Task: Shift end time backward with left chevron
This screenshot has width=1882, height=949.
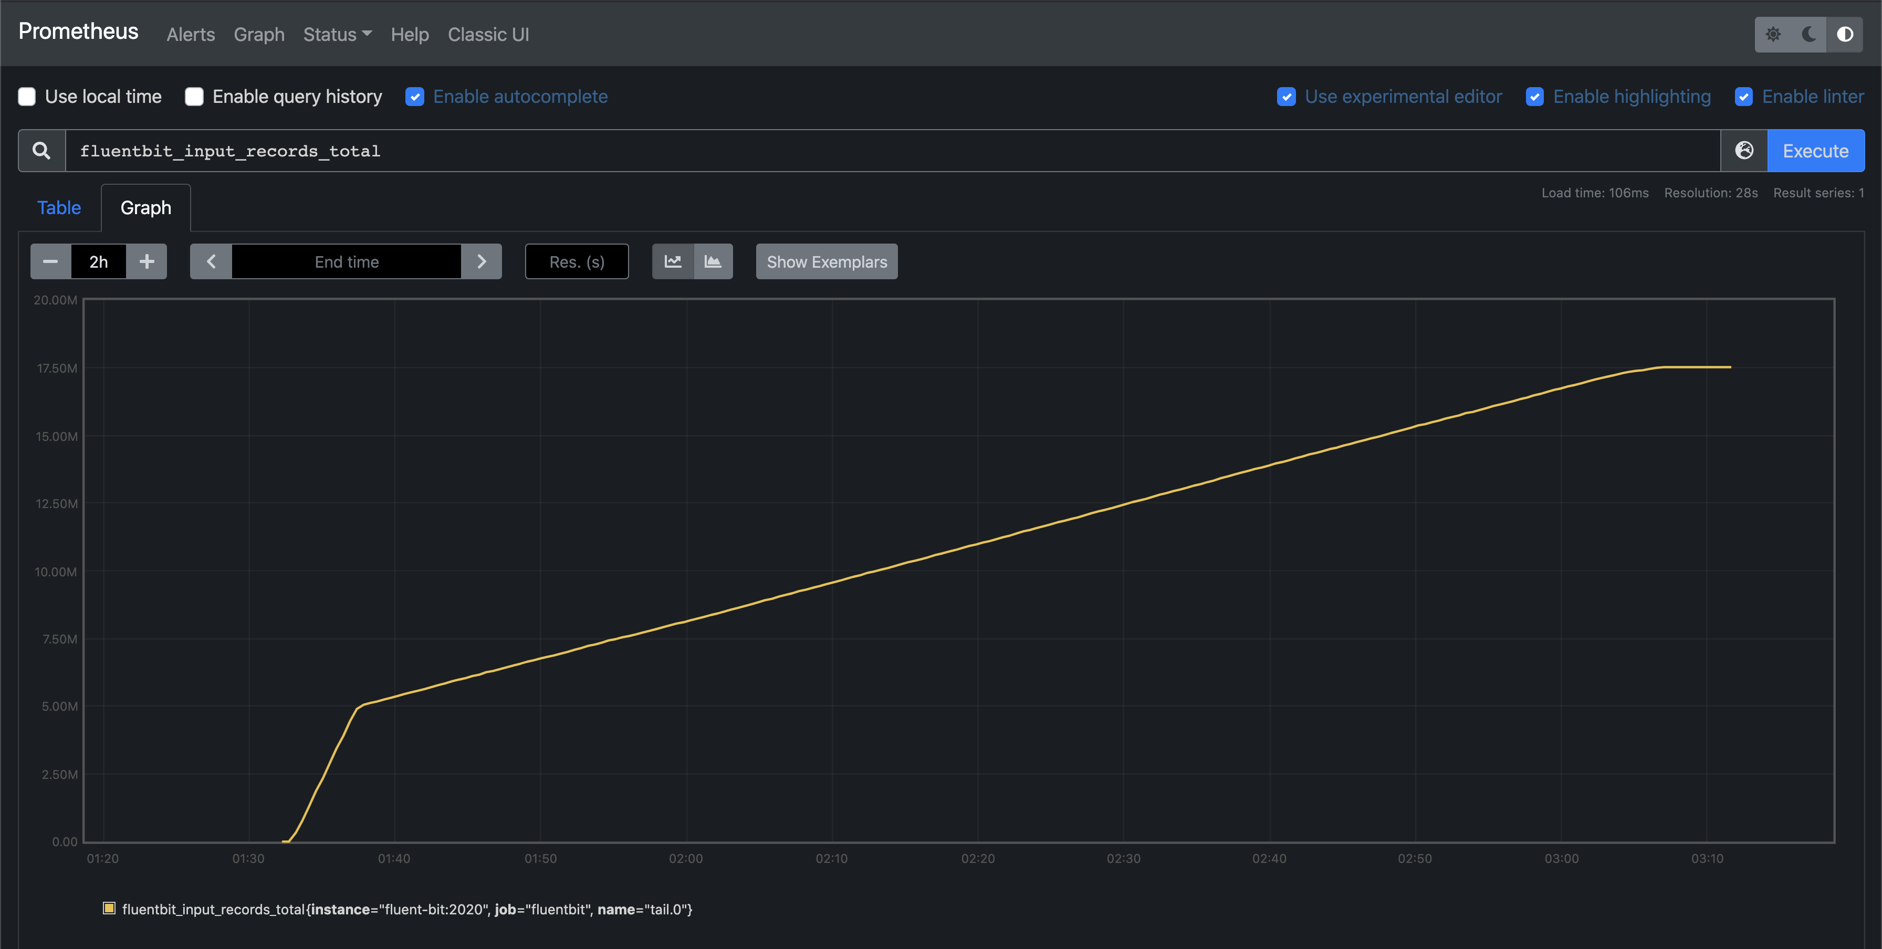Action: (211, 261)
